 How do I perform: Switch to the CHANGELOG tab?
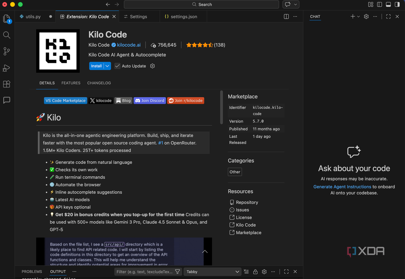99,83
